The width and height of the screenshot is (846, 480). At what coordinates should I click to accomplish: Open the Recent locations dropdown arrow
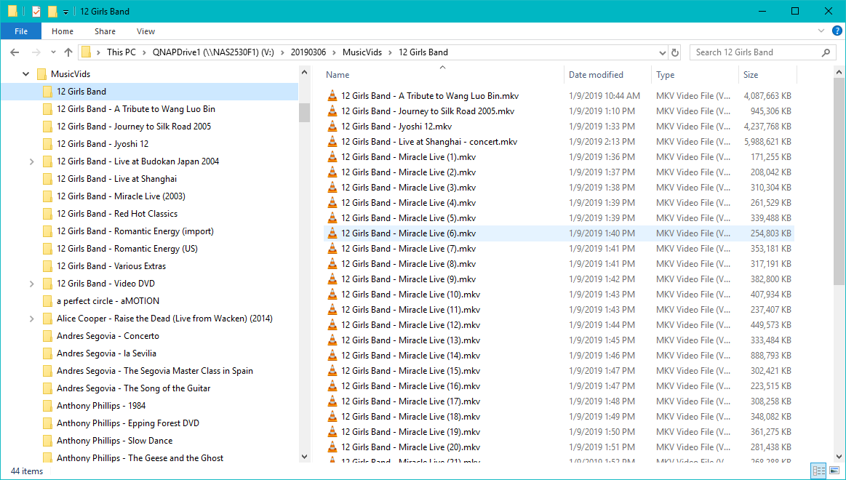coord(53,52)
